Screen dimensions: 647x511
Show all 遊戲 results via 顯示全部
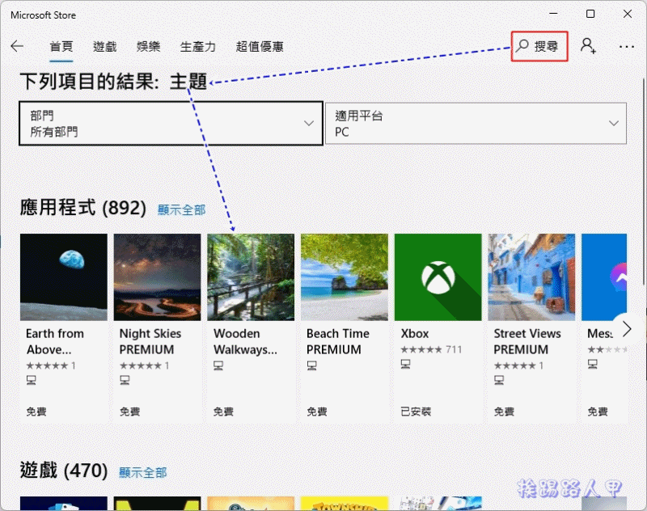point(143,473)
